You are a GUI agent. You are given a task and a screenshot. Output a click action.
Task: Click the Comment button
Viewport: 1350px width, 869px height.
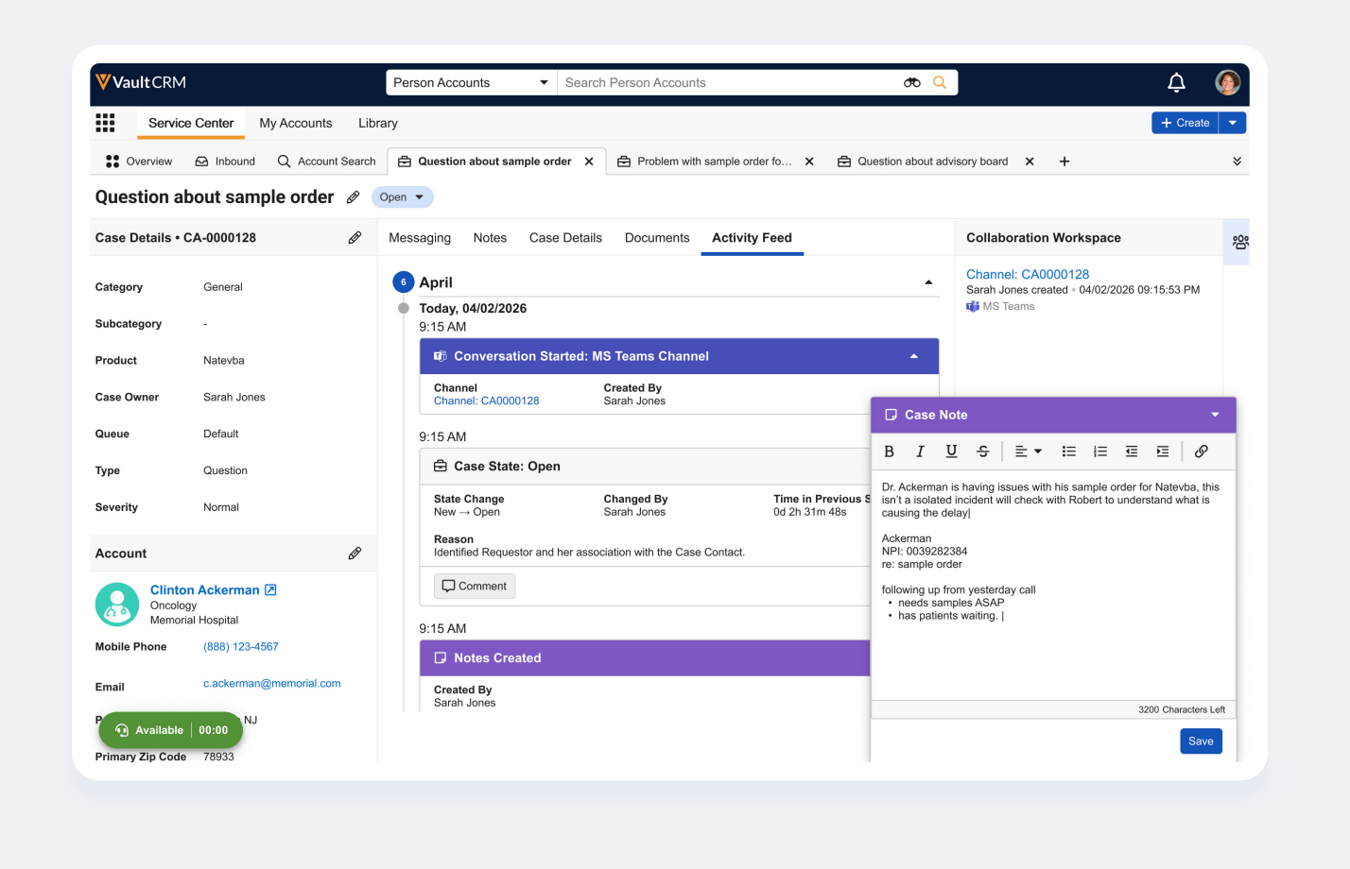(475, 587)
